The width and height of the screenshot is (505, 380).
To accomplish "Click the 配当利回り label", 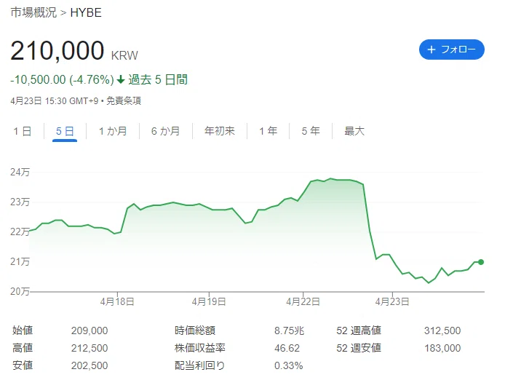I will [x=199, y=365].
